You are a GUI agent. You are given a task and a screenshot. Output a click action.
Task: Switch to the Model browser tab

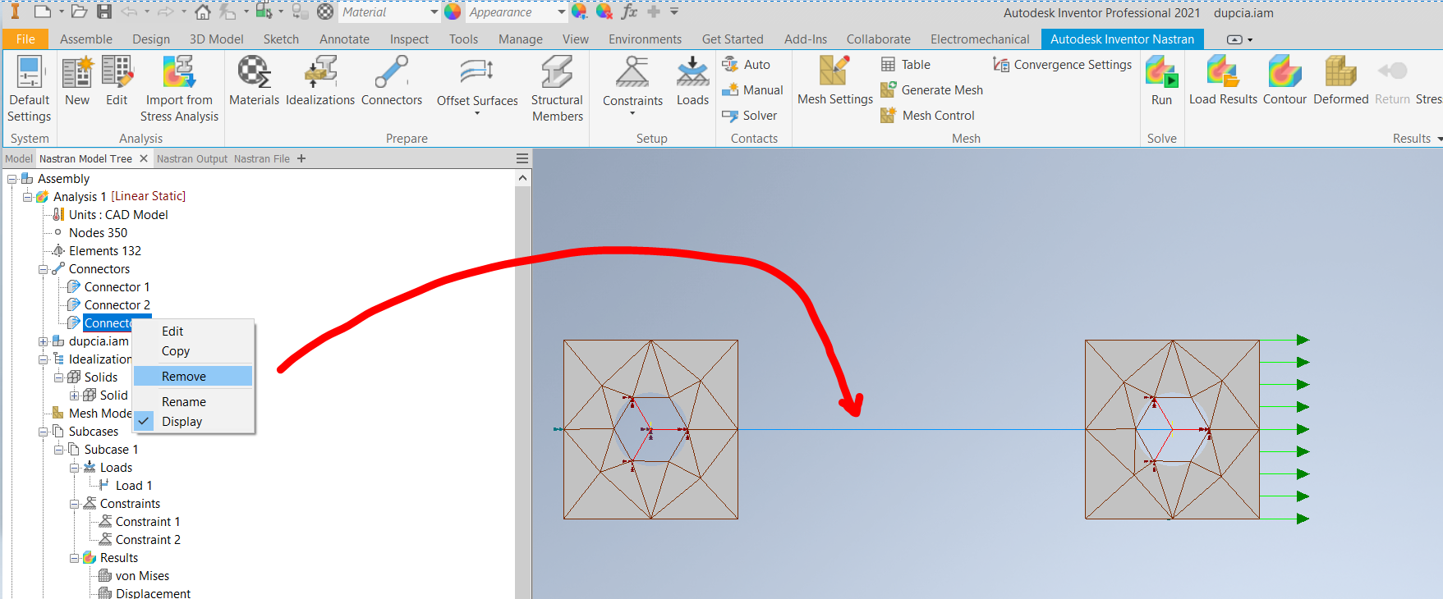(19, 159)
